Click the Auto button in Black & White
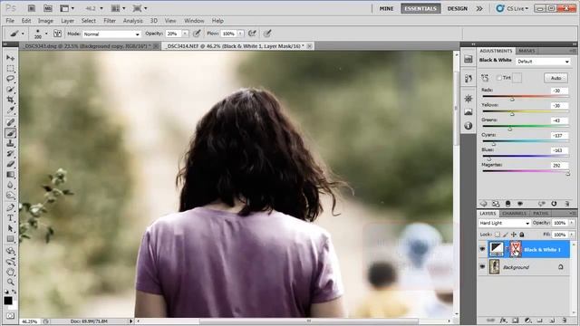The image size is (580, 326). coord(556,78)
